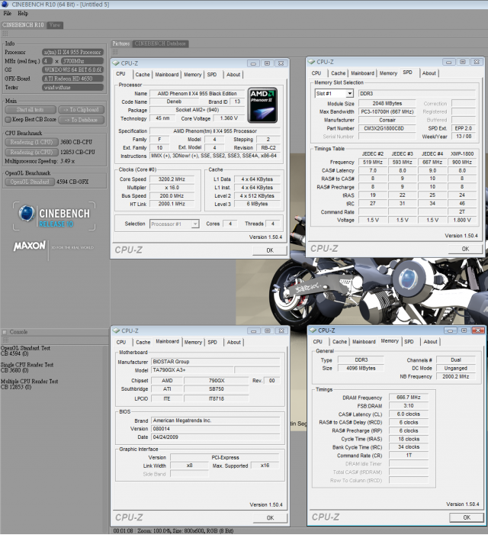Maximize the bottom-right Memory CPU-Z window
Screen dimensions: 488x535
tap(464, 330)
